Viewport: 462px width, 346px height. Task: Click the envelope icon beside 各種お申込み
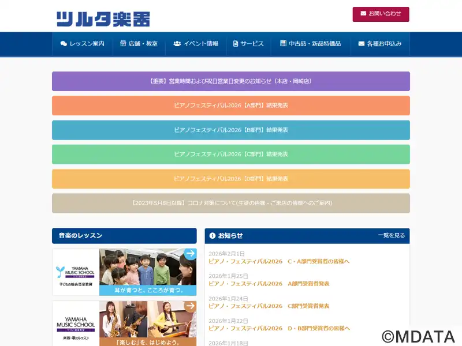362,44
